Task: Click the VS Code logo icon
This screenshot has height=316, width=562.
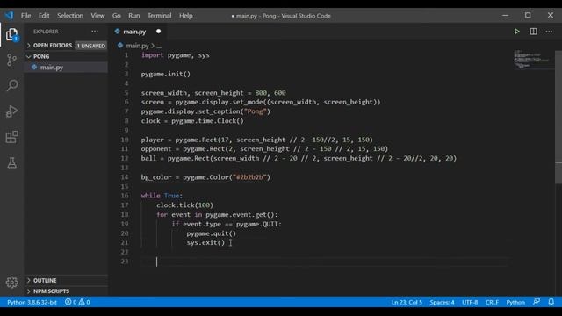Action: tap(10, 16)
